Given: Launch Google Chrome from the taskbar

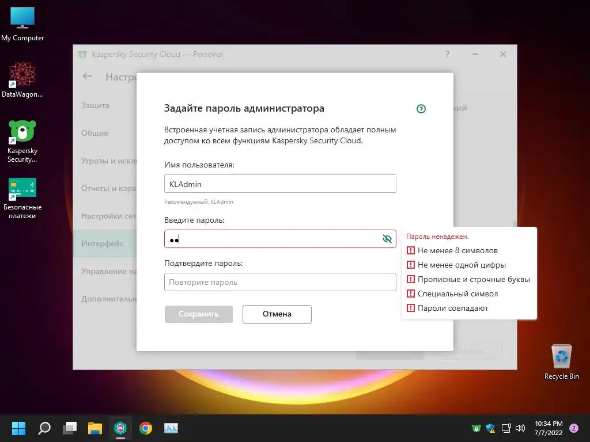Looking at the screenshot, I should coord(146,428).
